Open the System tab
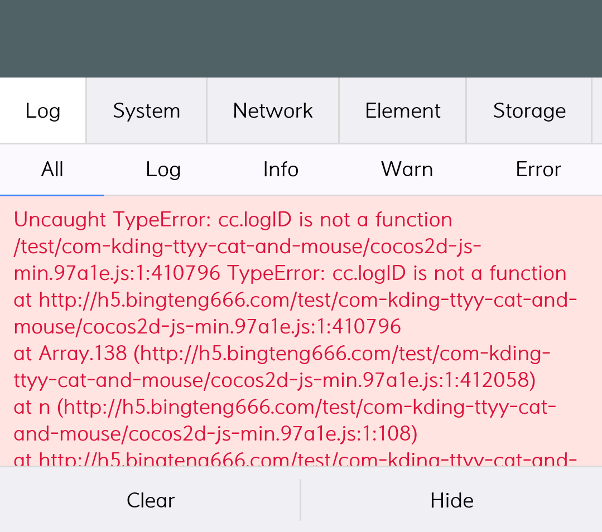This screenshot has width=602, height=532. click(146, 110)
